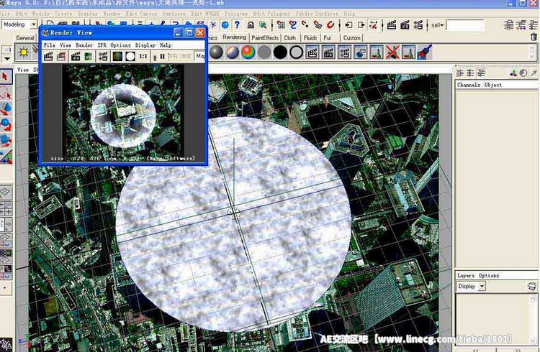
Task: Expand the renderer dropdown in Render View
Action: [x=199, y=56]
